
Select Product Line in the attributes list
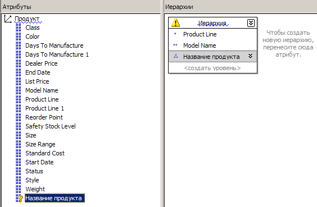42,99
